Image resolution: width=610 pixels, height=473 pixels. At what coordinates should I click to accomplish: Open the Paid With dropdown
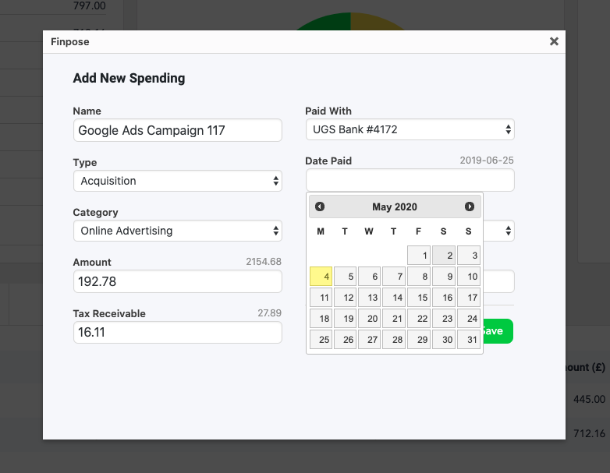(410, 129)
